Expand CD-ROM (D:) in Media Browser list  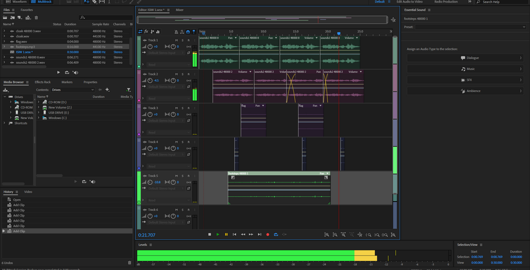[x=38, y=102]
